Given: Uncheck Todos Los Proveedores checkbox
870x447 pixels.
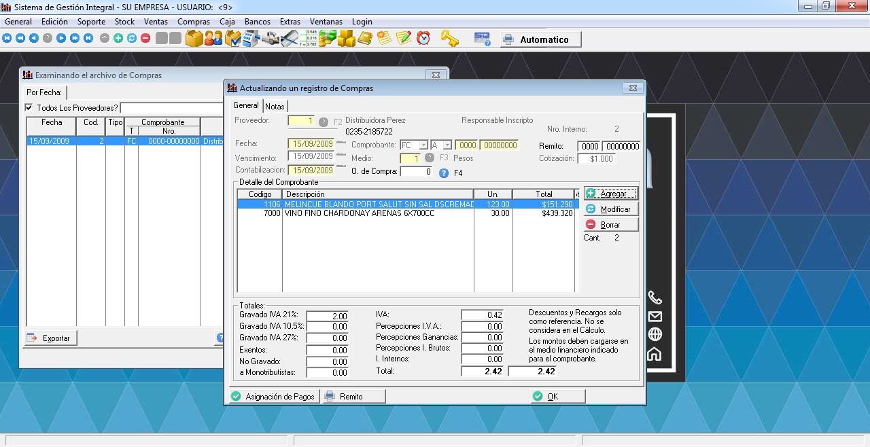Looking at the screenshot, I should 29,107.
